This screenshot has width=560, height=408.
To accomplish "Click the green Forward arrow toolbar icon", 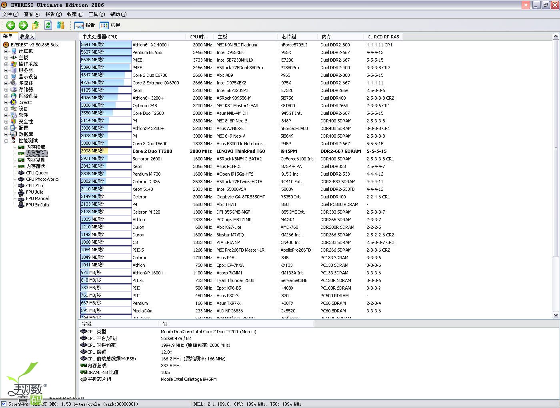I will [x=23, y=25].
